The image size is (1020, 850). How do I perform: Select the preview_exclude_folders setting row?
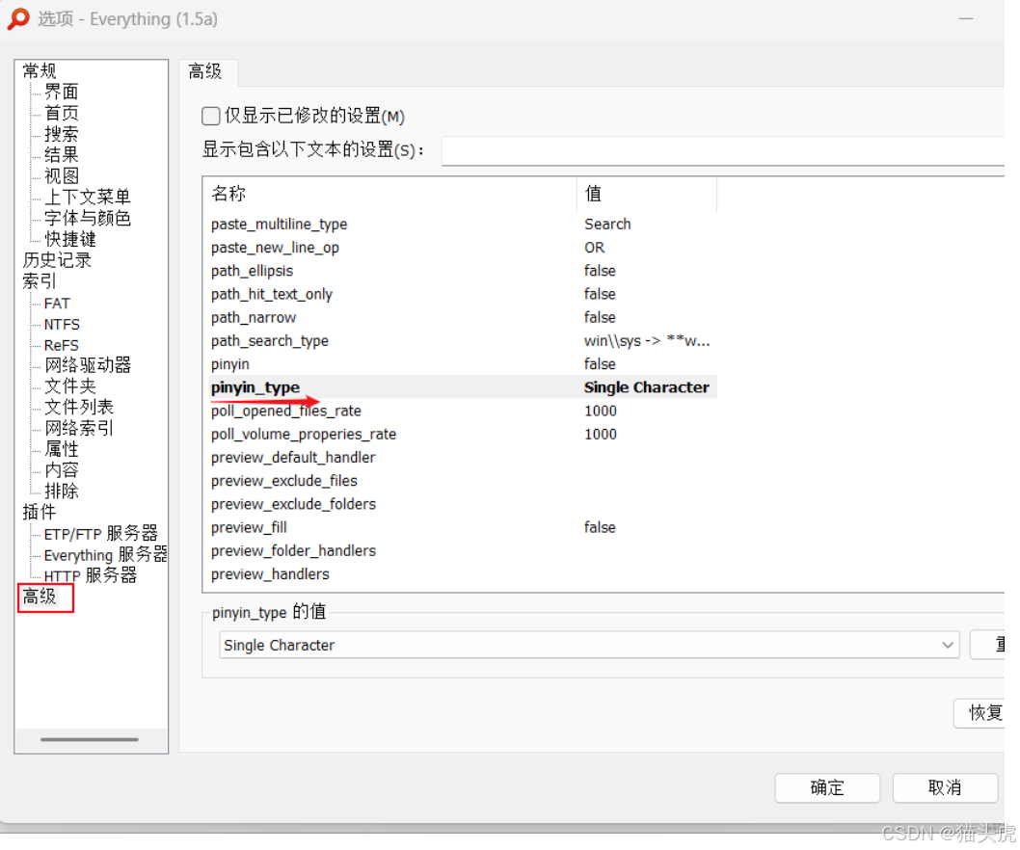(x=463, y=505)
